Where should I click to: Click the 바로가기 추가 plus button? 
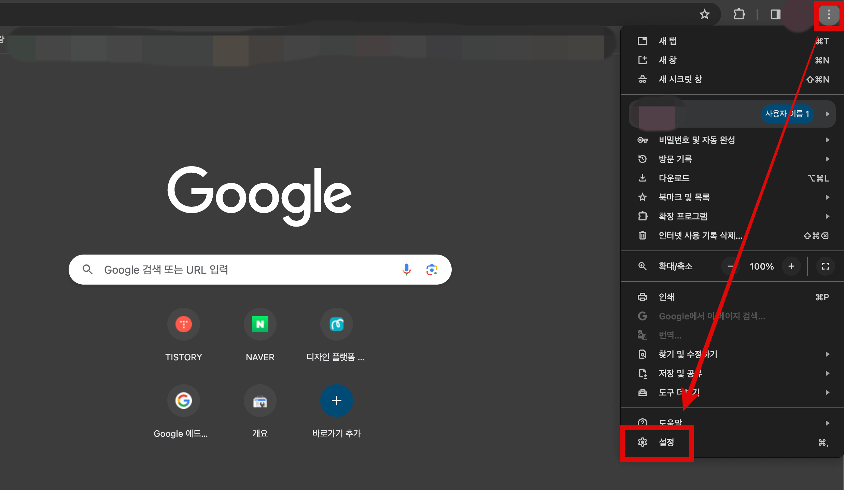[x=336, y=401]
